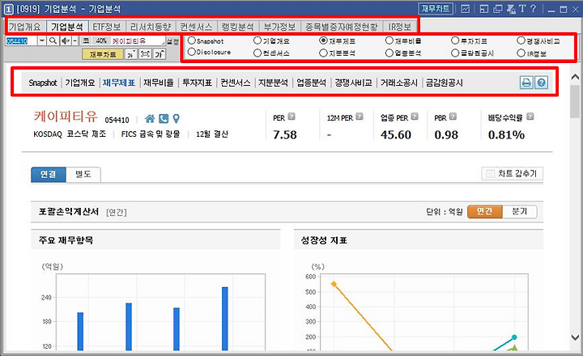Switch to the 별도 statement tab
The height and width of the screenshot is (356, 583).
point(83,174)
